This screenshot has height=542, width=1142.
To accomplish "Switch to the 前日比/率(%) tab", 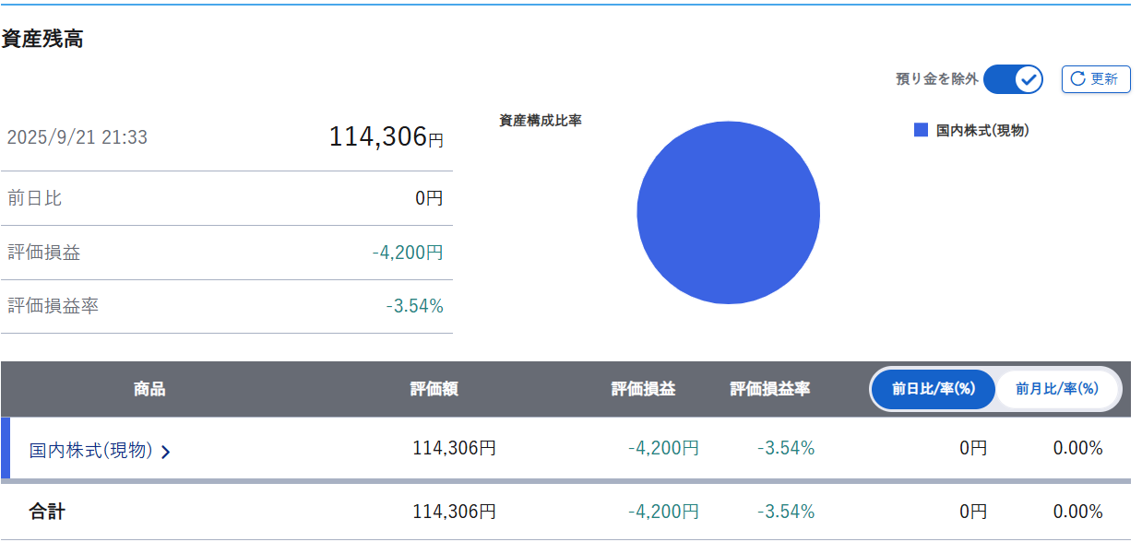I will tap(933, 389).
